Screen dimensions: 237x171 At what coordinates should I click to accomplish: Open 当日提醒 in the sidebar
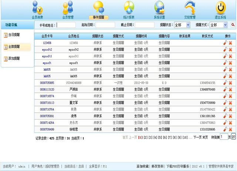[x=14, y=35]
